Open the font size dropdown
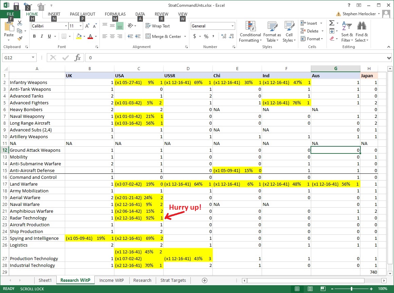 click(80, 26)
